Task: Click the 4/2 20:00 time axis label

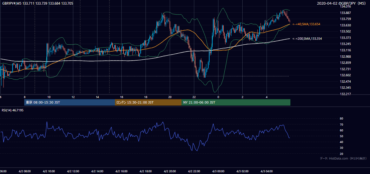Action: click(170, 171)
